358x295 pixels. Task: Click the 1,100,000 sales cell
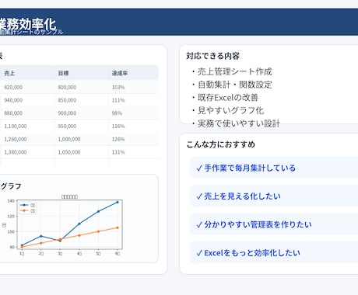click(16, 126)
